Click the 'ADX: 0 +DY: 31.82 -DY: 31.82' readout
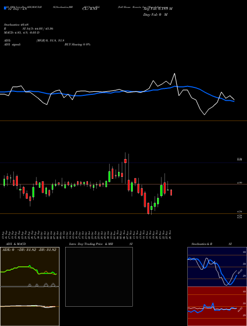This screenshot has width=247, height=326. click(x=29, y=249)
